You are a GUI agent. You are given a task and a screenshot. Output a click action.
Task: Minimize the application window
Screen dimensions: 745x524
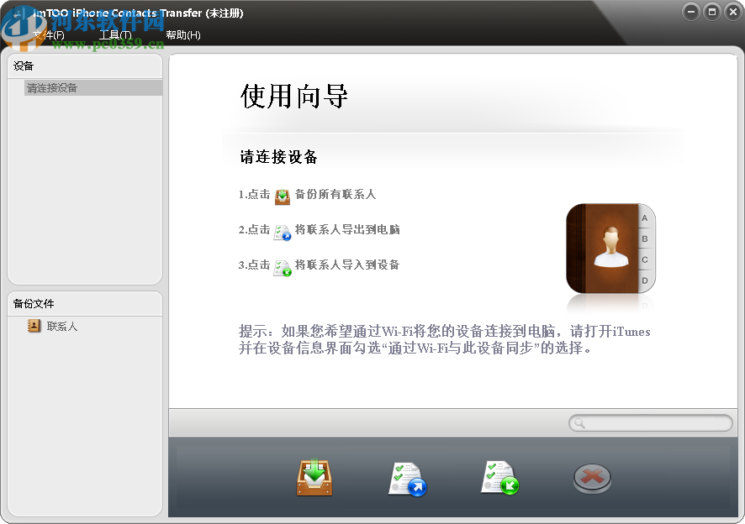point(690,12)
